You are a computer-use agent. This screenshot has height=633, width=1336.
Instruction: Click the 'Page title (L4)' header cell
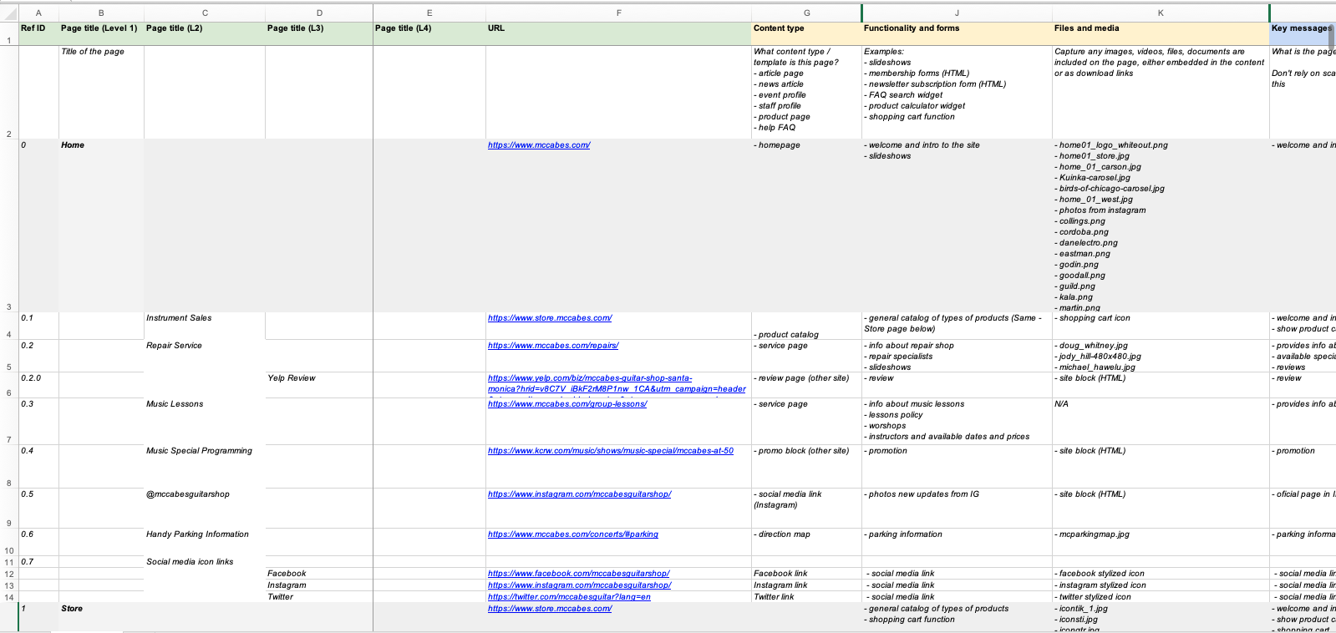[x=429, y=33]
